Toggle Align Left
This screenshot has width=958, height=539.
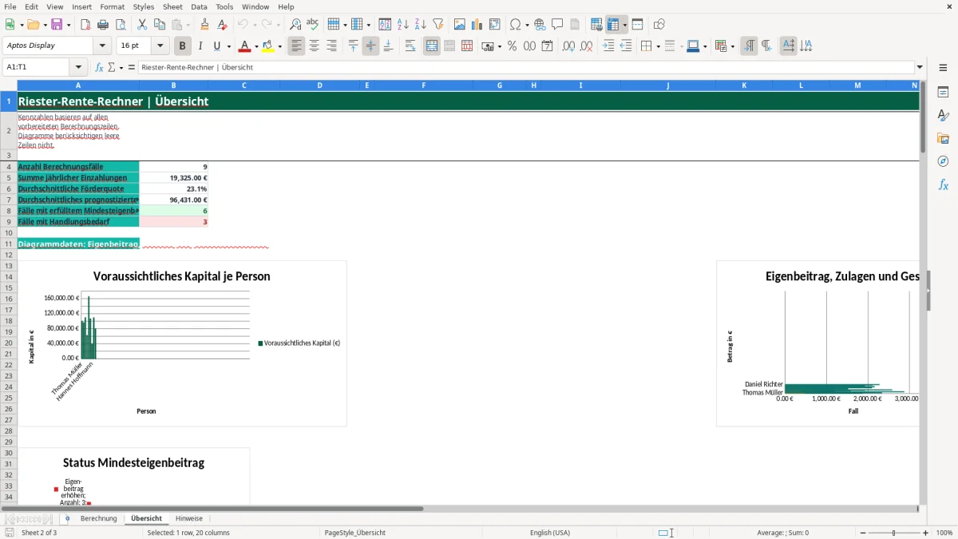pyautogui.click(x=296, y=46)
